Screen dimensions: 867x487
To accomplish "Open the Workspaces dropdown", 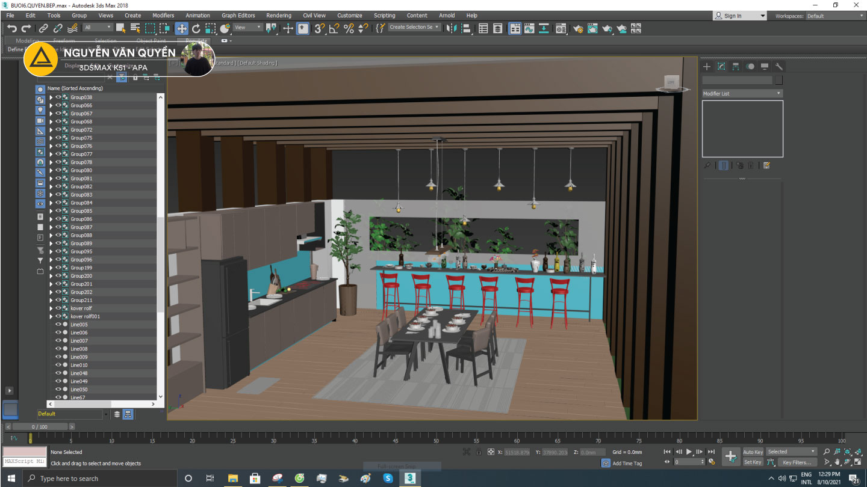I will (834, 16).
